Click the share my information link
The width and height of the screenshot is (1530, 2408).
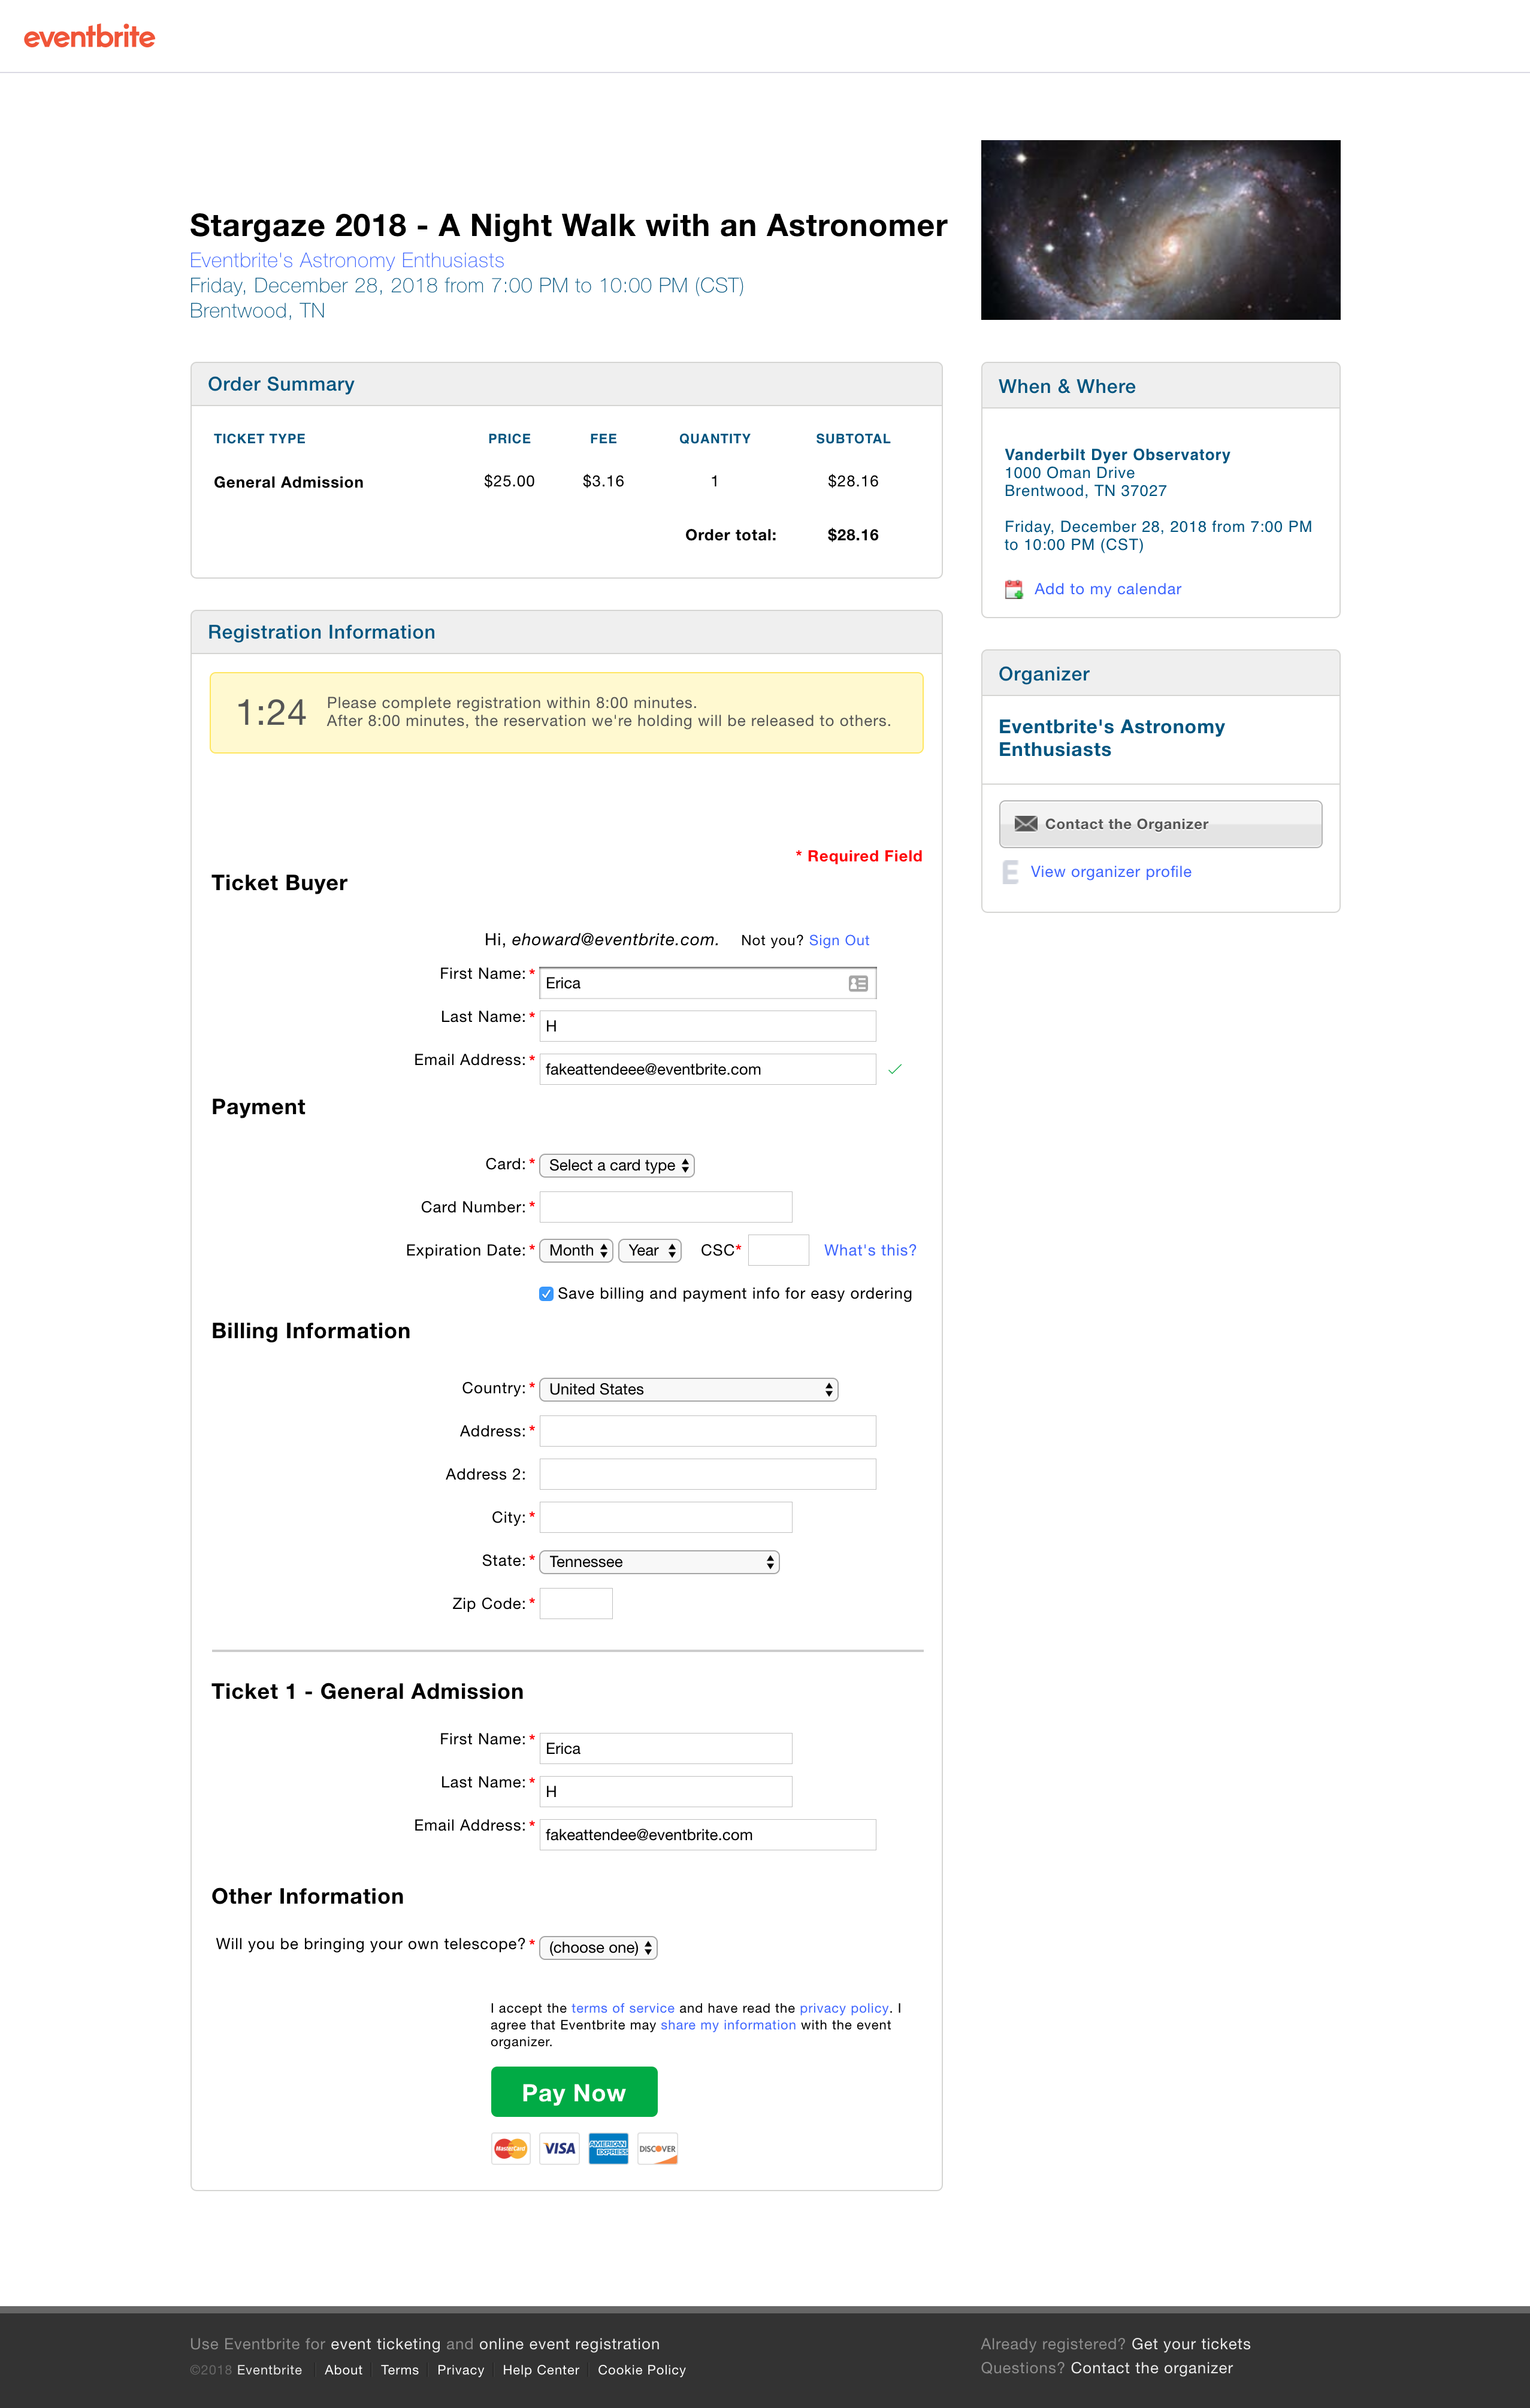(x=728, y=2025)
